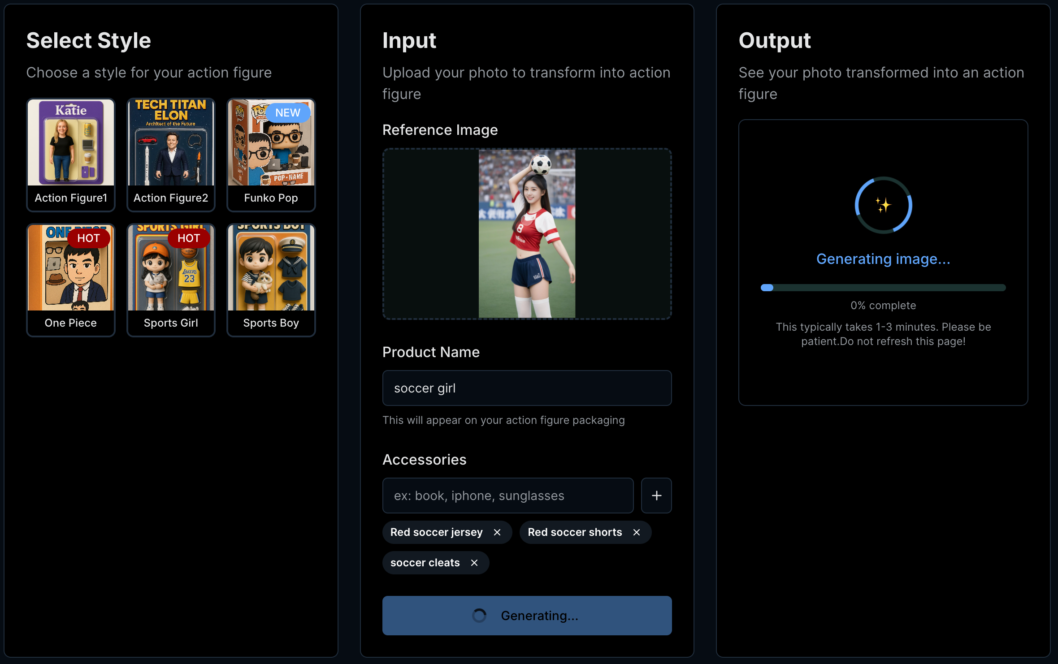The image size is (1058, 664).
Task: Click the Generating button
Action: tap(527, 616)
